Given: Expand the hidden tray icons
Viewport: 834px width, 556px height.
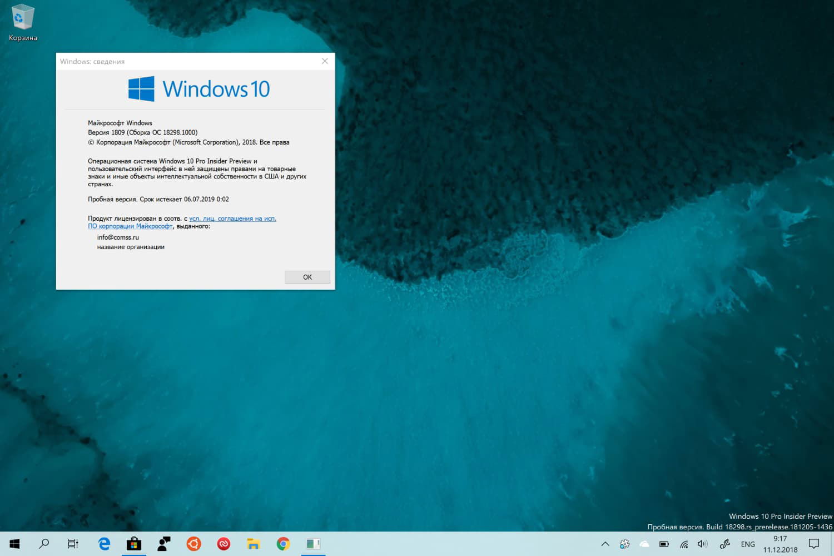Looking at the screenshot, I should tap(605, 544).
